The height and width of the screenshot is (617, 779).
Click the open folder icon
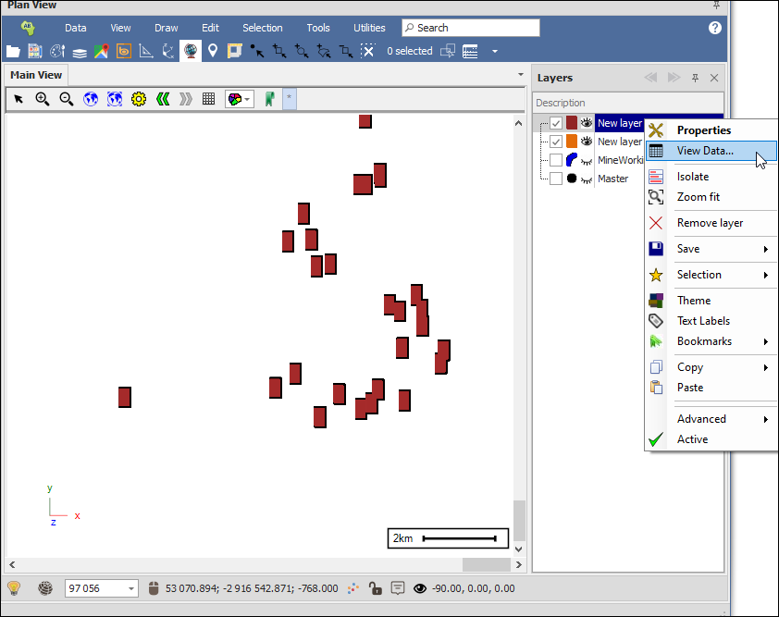13,52
